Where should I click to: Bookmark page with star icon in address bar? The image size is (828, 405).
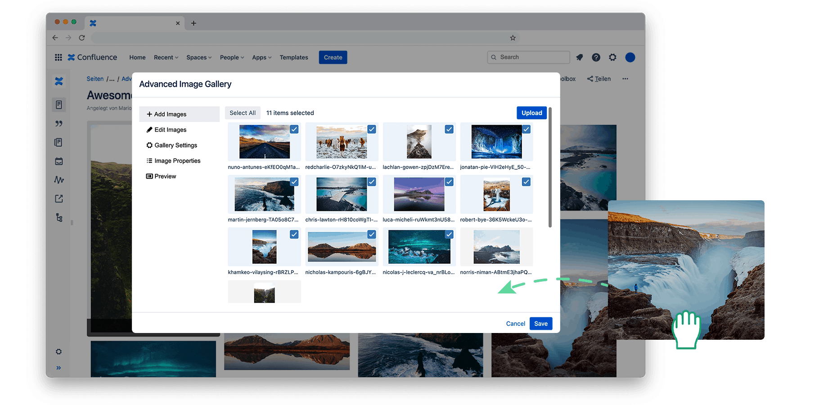coord(513,38)
